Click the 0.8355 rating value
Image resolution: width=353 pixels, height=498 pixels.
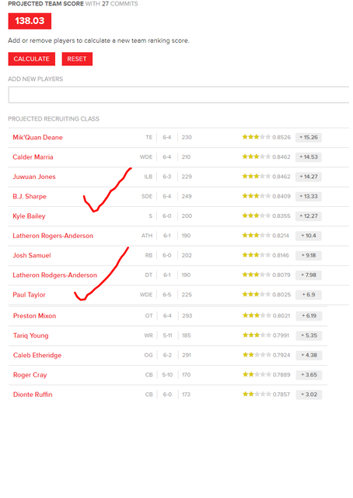(x=281, y=216)
